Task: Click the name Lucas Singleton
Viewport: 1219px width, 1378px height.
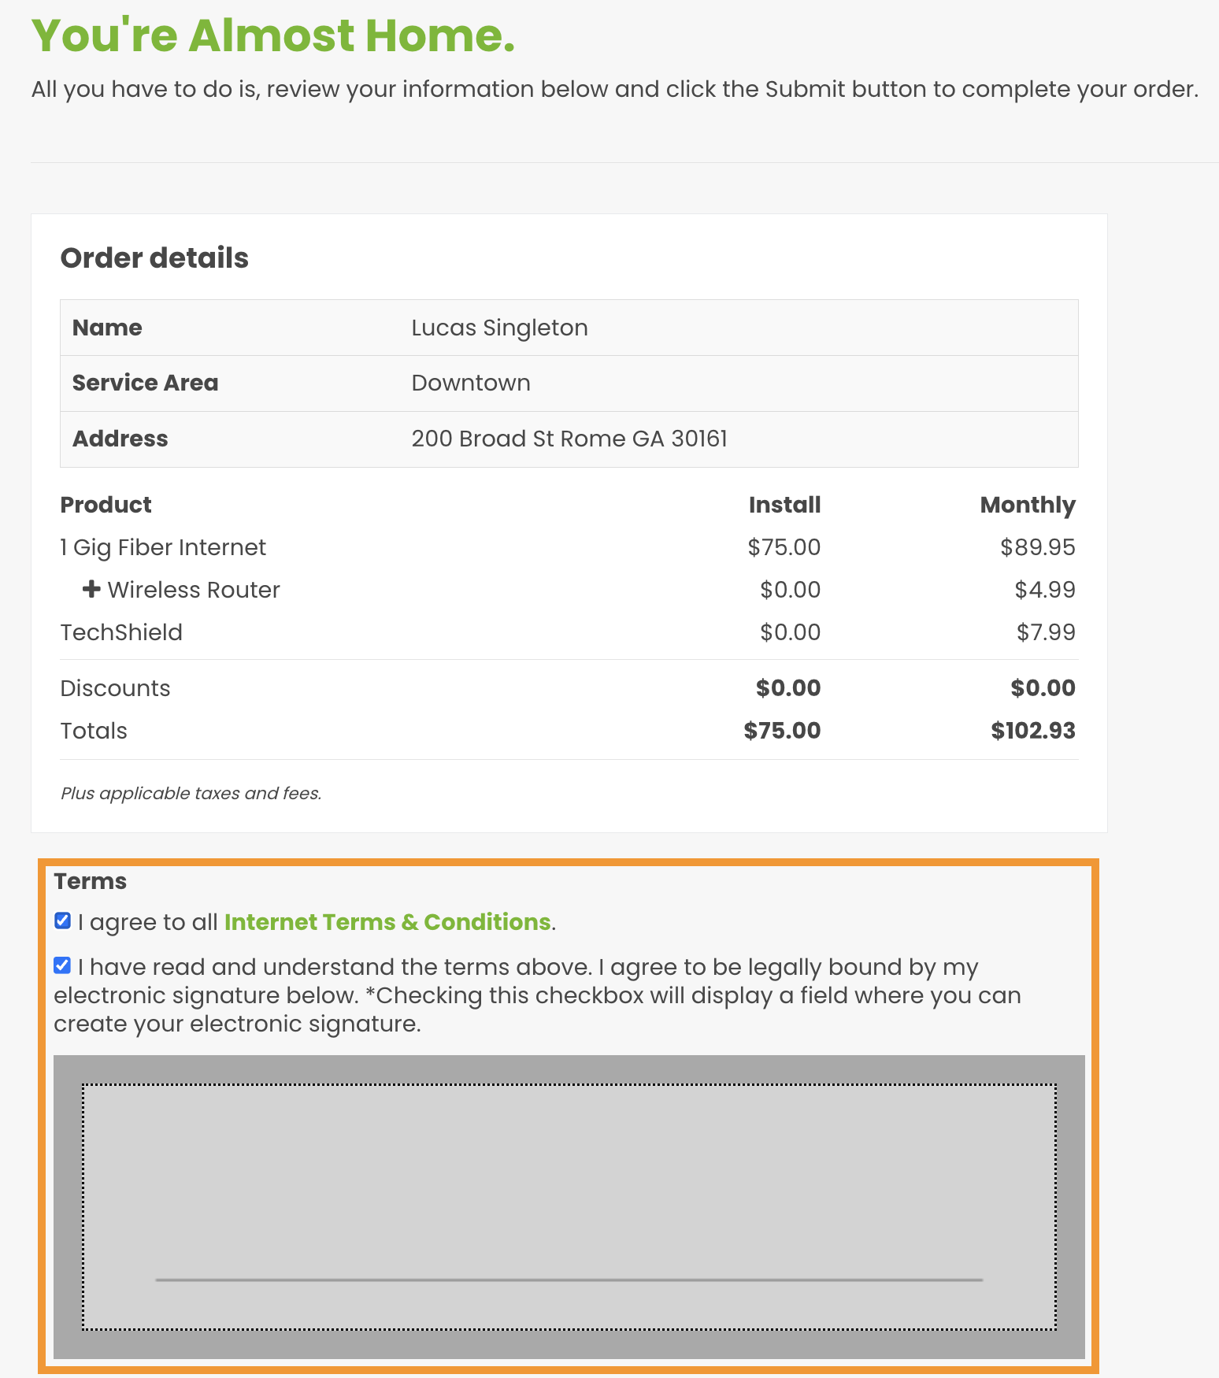Action: click(x=499, y=328)
